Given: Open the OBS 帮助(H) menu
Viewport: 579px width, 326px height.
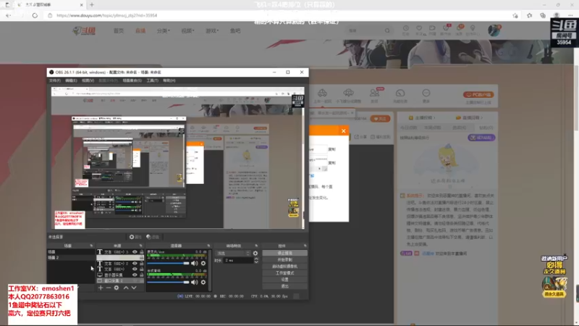Looking at the screenshot, I should click(x=169, y=80).
